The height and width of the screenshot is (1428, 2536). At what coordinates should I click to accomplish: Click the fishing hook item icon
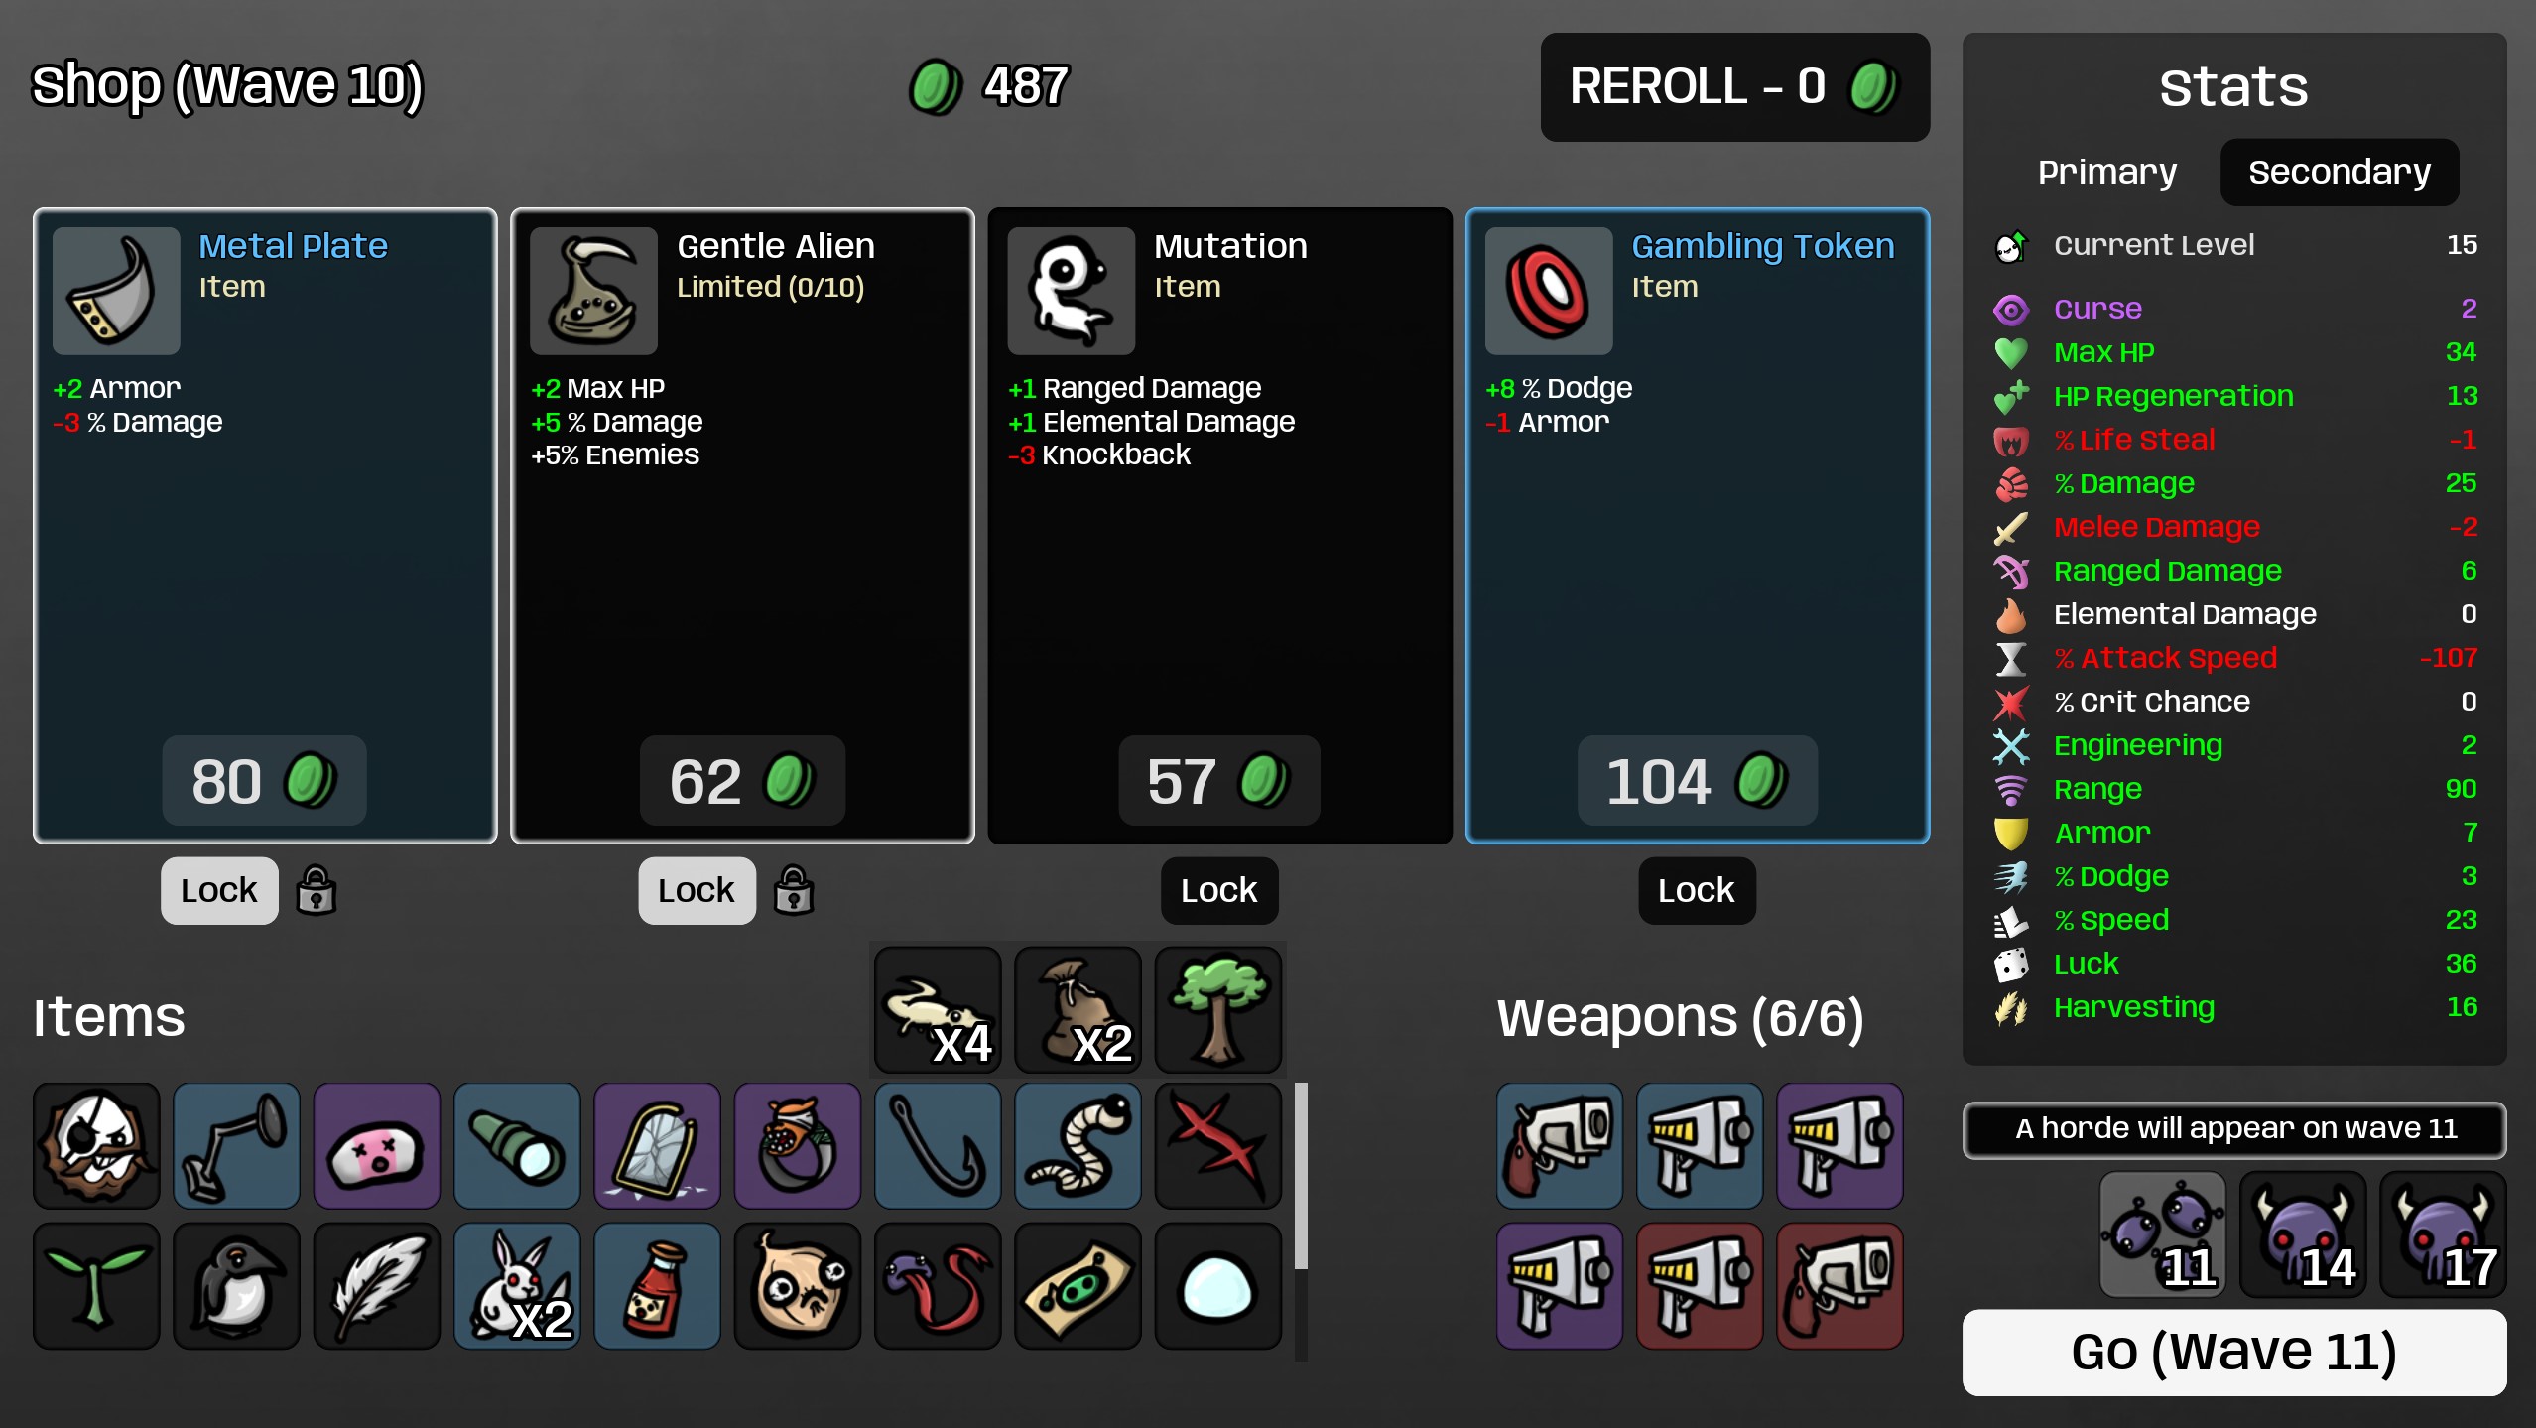click(x=938, y=1146)
